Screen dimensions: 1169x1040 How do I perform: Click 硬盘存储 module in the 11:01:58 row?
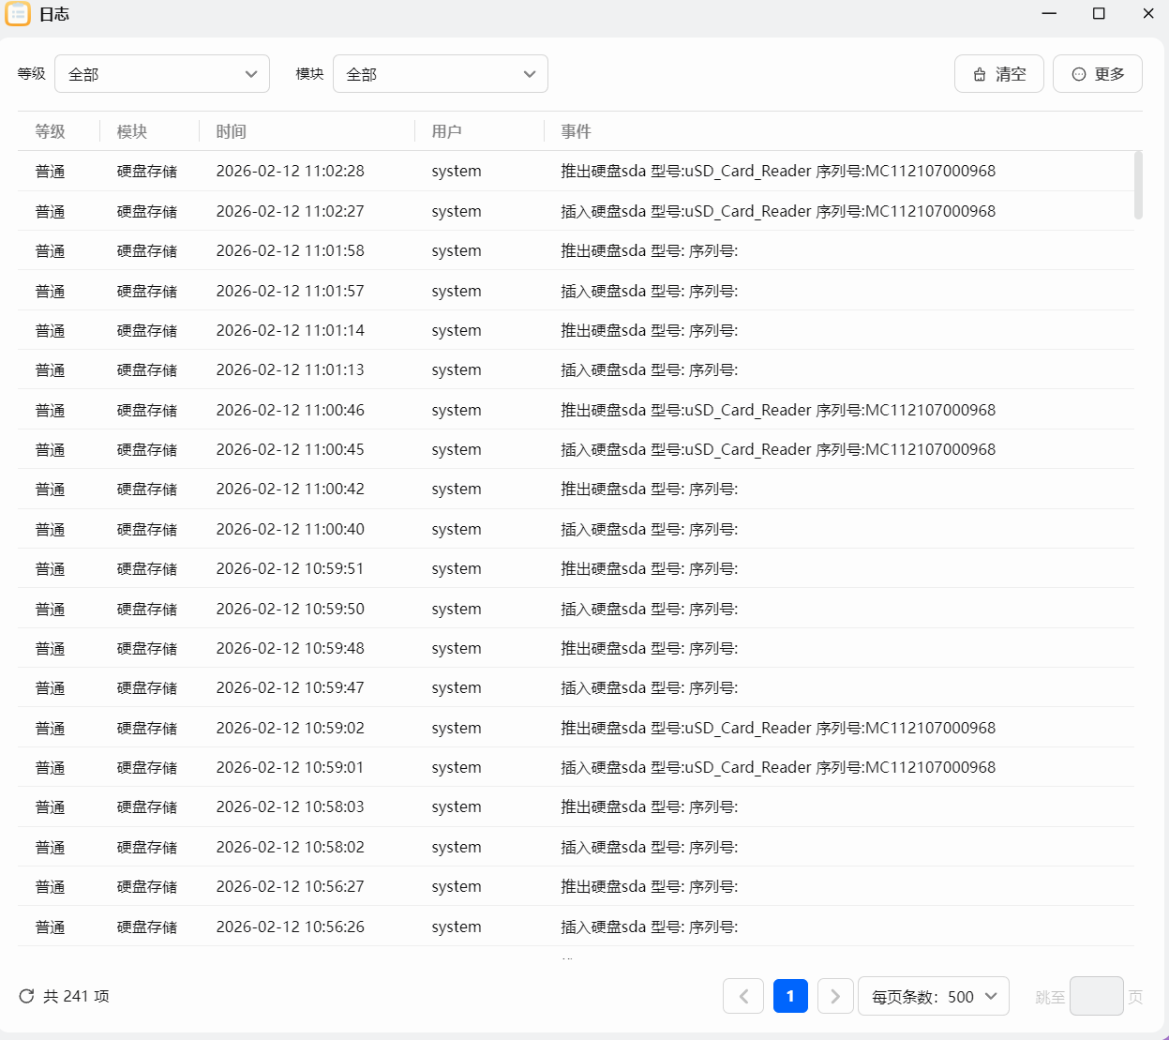pos(147,251)
